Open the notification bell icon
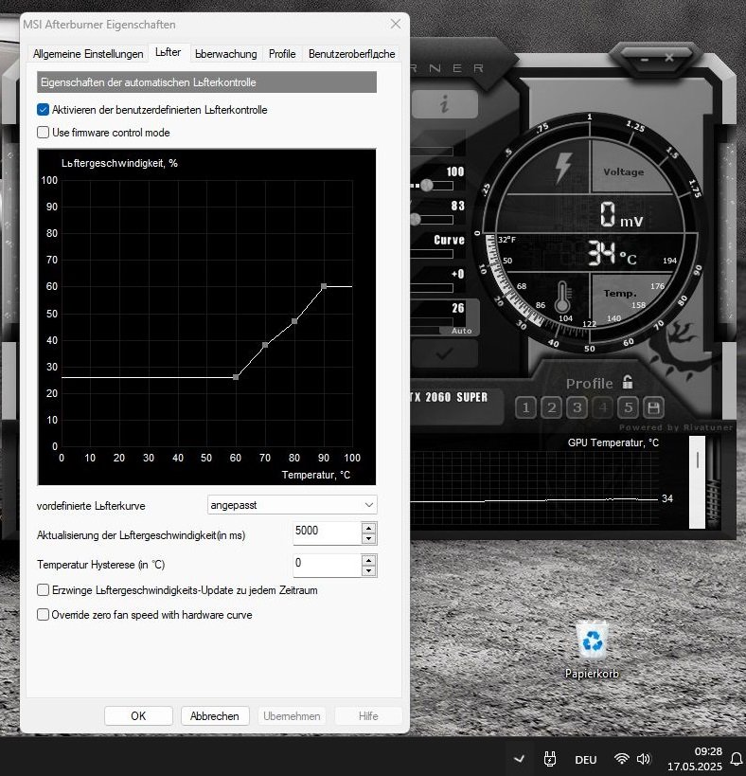The image size is (746, 776). coord(737,759)
